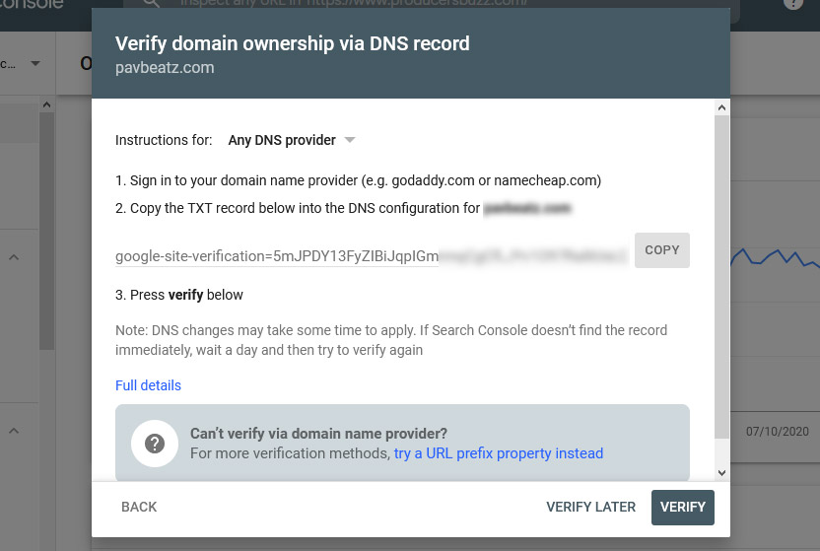820x551 pixels.
Task: Copy the TXT record with COPY button
Action: point(662,250)
